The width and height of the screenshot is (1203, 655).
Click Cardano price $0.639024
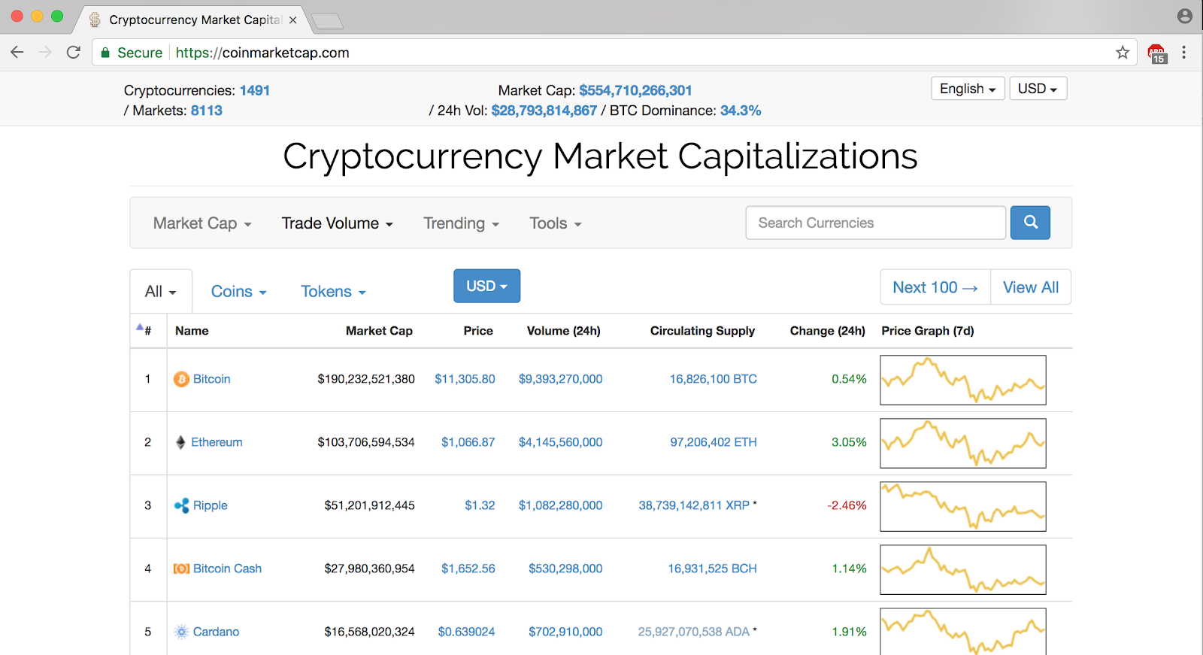point(466,632)
